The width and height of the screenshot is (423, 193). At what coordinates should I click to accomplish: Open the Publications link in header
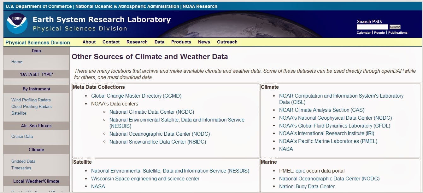click(398, 33)
